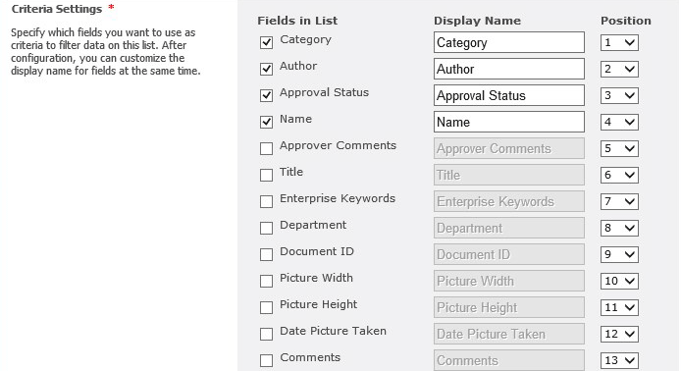
Task: Open the position dropdown for Category
Action: (x=619, y=42)
